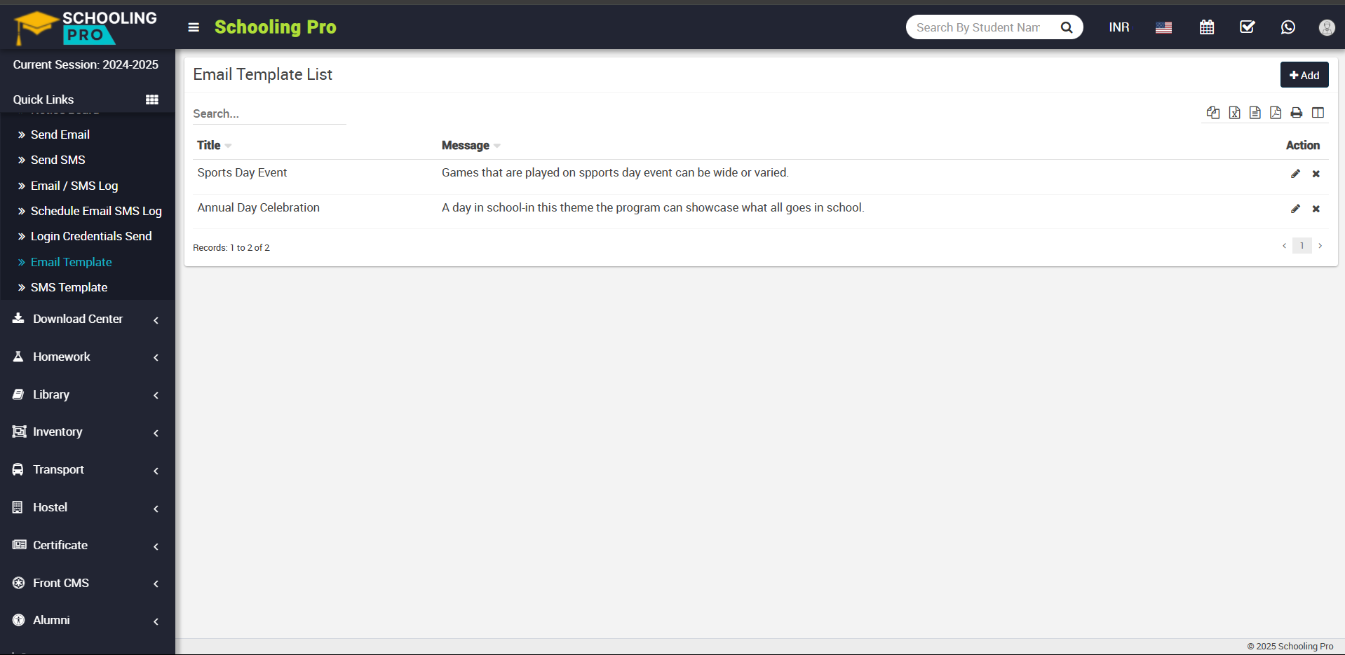Go to next page arrow
This screenshot has height=655, width=1345.
(1320, 246)
